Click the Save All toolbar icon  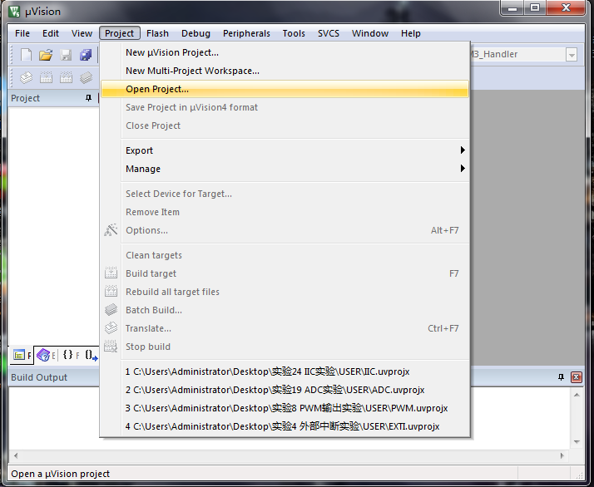point(86,55)
